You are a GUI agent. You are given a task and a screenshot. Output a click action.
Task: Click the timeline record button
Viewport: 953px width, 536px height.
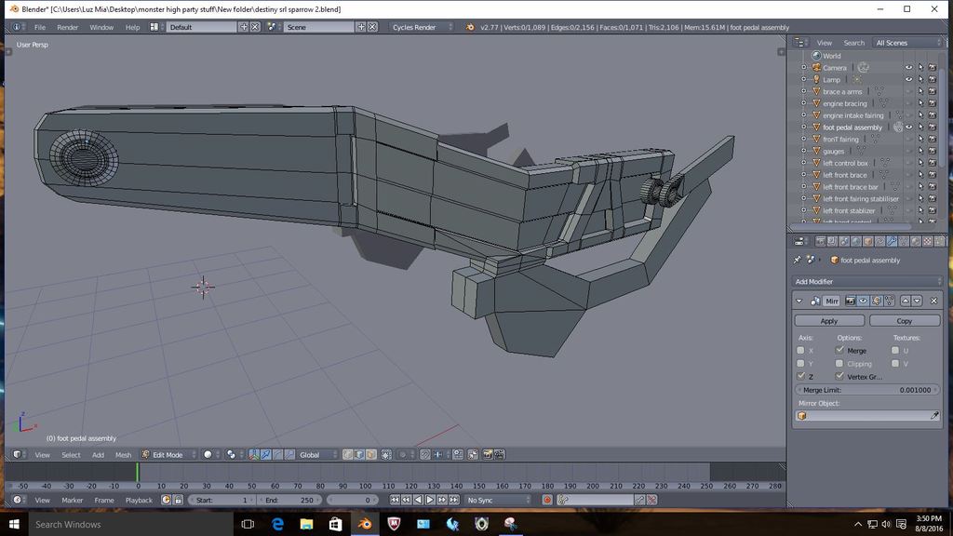(x=547, y=500)
